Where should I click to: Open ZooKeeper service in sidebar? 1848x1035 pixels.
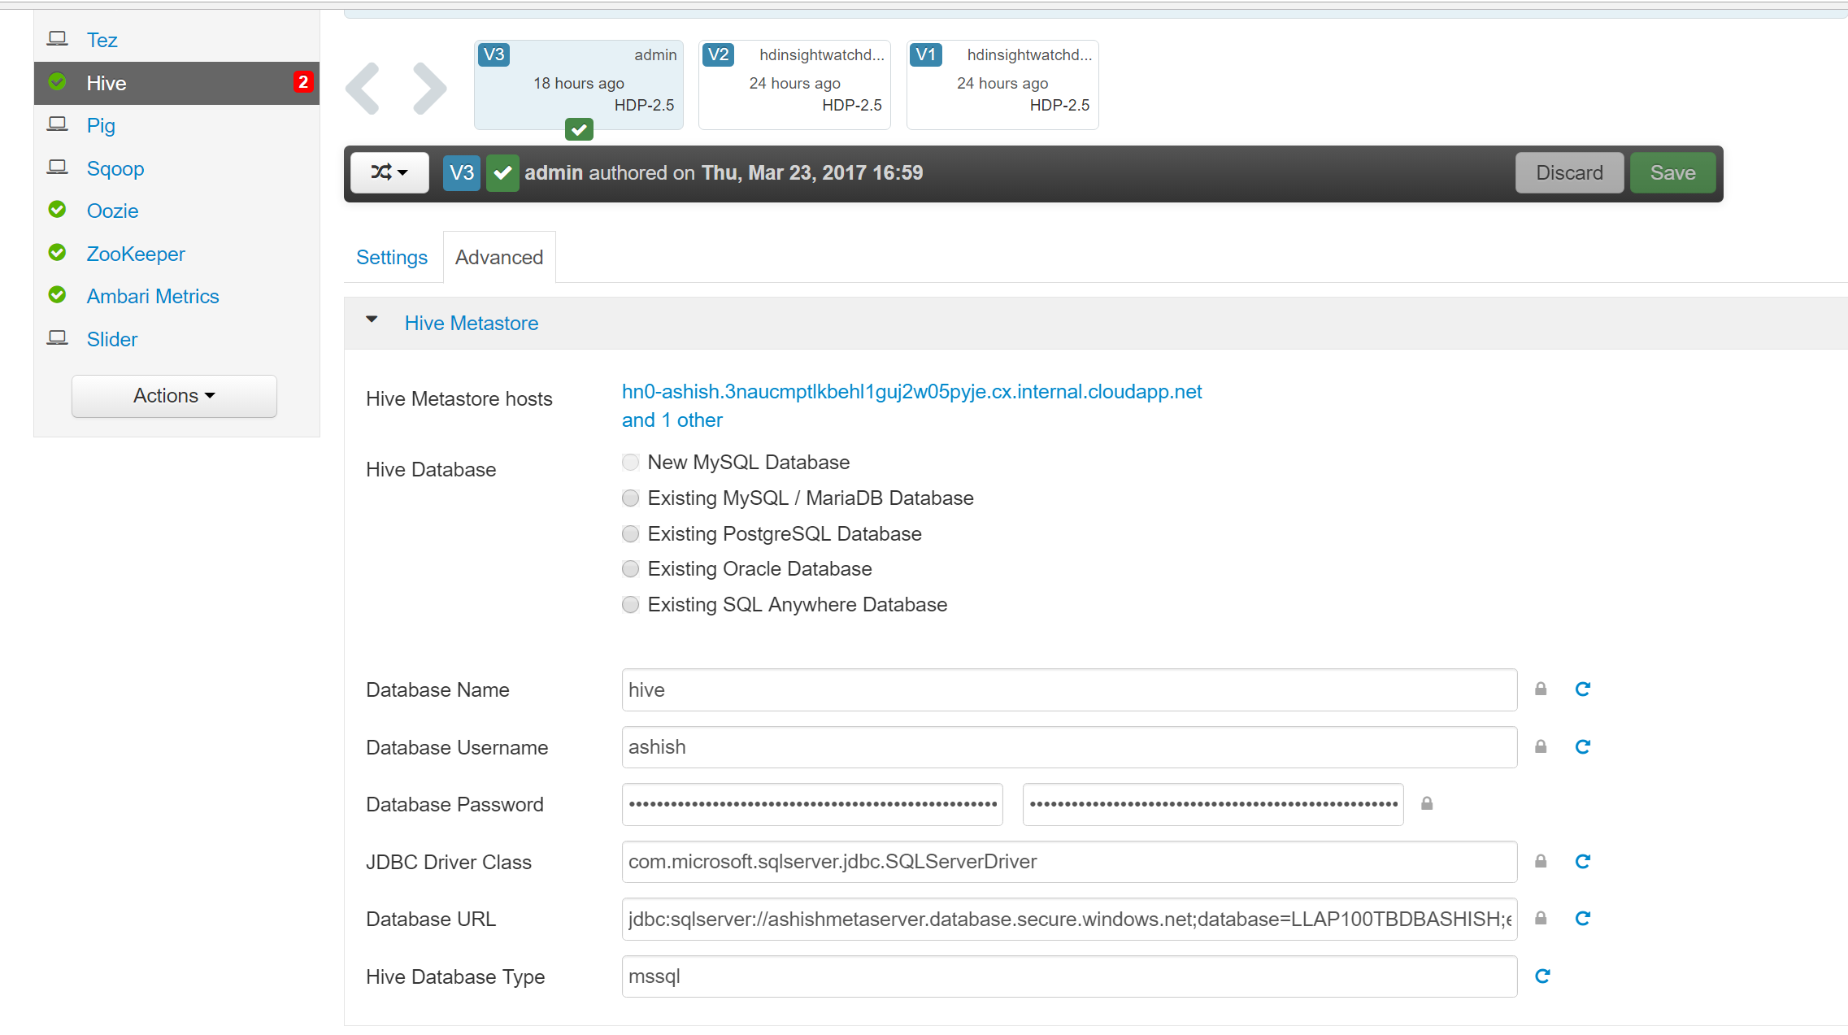136,254
